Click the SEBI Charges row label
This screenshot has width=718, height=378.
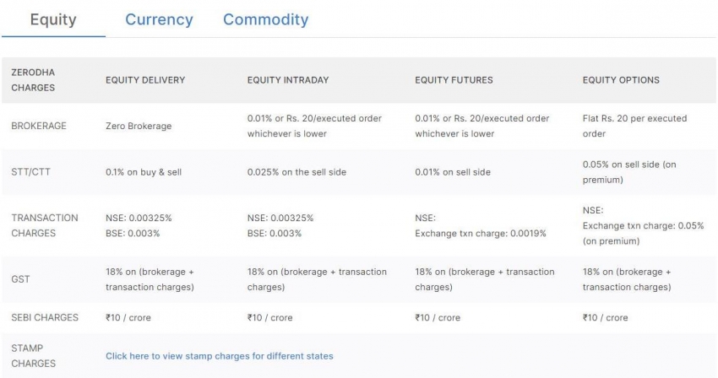point(45,317)
